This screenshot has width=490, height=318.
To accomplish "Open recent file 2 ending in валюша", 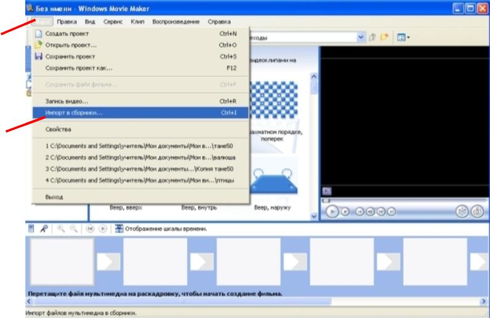I will coord(140,157).
